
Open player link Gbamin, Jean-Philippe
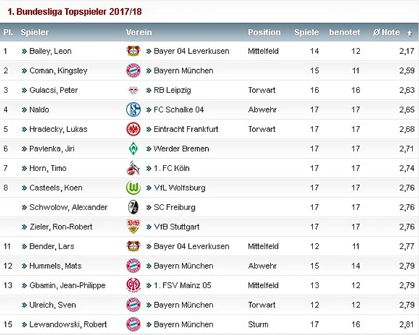click(x=67, y=285)
